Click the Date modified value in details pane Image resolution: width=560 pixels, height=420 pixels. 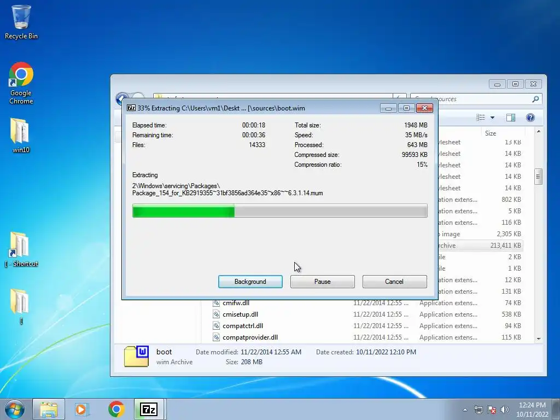(271, 352)
